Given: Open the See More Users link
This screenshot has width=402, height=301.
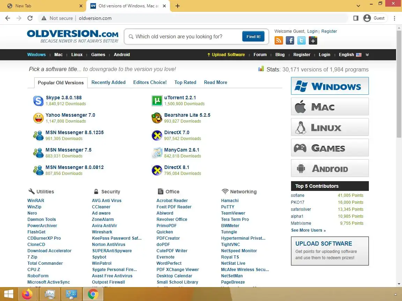Looking at the screenshot, I should pos(308,230).
